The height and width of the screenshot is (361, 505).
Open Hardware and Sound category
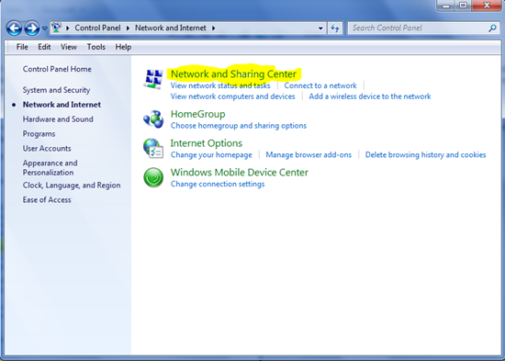58,118
